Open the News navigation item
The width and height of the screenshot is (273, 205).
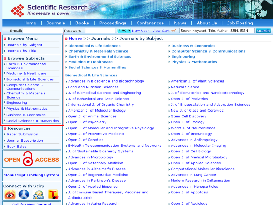pyautogui.click(x=180, y=23)
